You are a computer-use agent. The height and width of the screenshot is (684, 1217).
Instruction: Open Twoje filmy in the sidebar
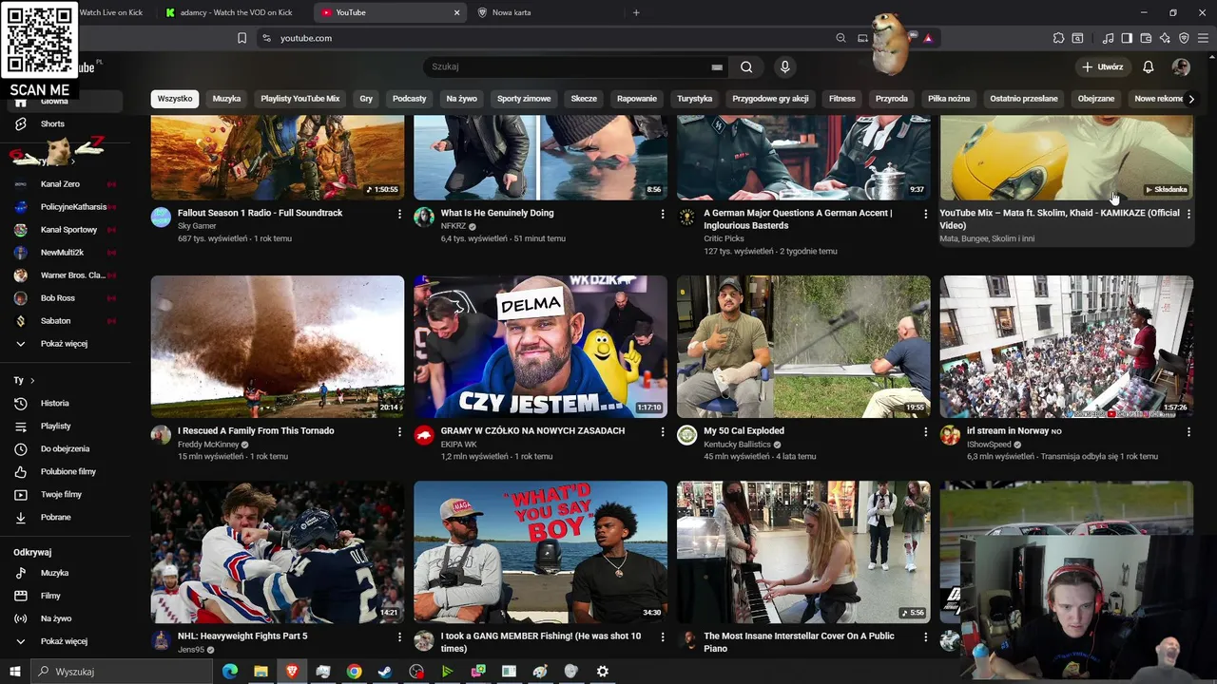63,494
